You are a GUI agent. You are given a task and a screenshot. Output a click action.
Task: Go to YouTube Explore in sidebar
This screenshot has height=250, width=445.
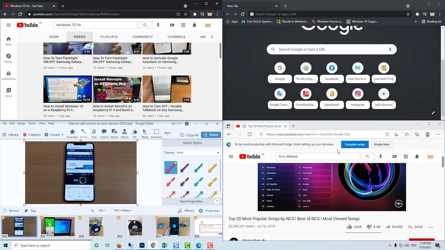point(9,58)
